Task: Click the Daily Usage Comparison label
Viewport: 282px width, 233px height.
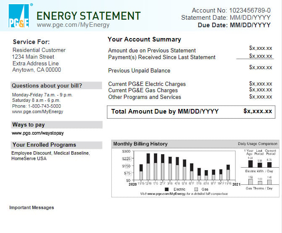Action: (x=258, y=144)
